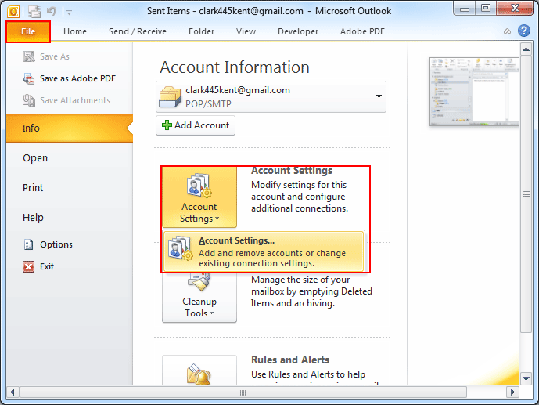Click the green plus Add Account icon

tap(167, 125)
